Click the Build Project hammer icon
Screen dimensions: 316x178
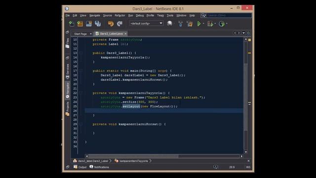180,24
